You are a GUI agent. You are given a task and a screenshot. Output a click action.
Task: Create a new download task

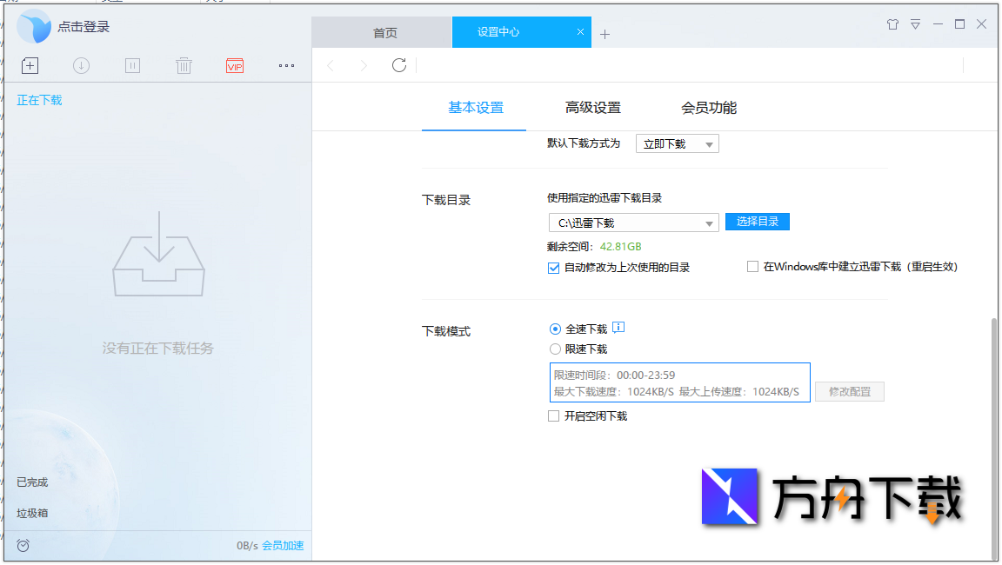(x=29, y=65)
